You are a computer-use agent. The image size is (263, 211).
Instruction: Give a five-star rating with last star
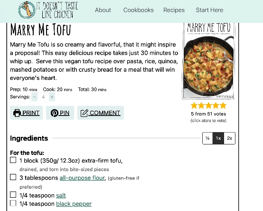click(223, 106)
